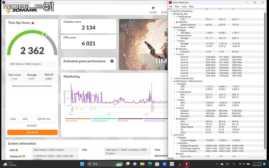Launch Microsoft Edge from the taskbar
The width and height of the screenshot is (269, 168).
[149, 164]
